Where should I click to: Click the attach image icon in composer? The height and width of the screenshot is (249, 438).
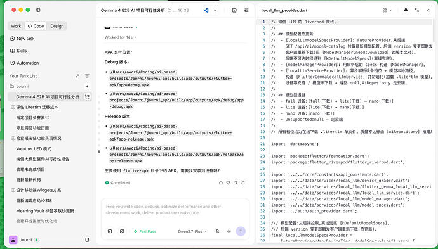(122, 231)
